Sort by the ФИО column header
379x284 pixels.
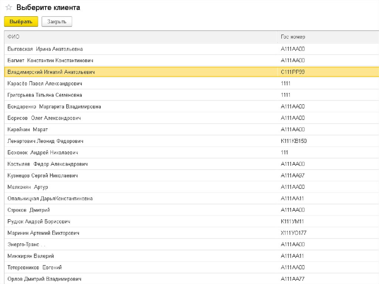(14, 37)
